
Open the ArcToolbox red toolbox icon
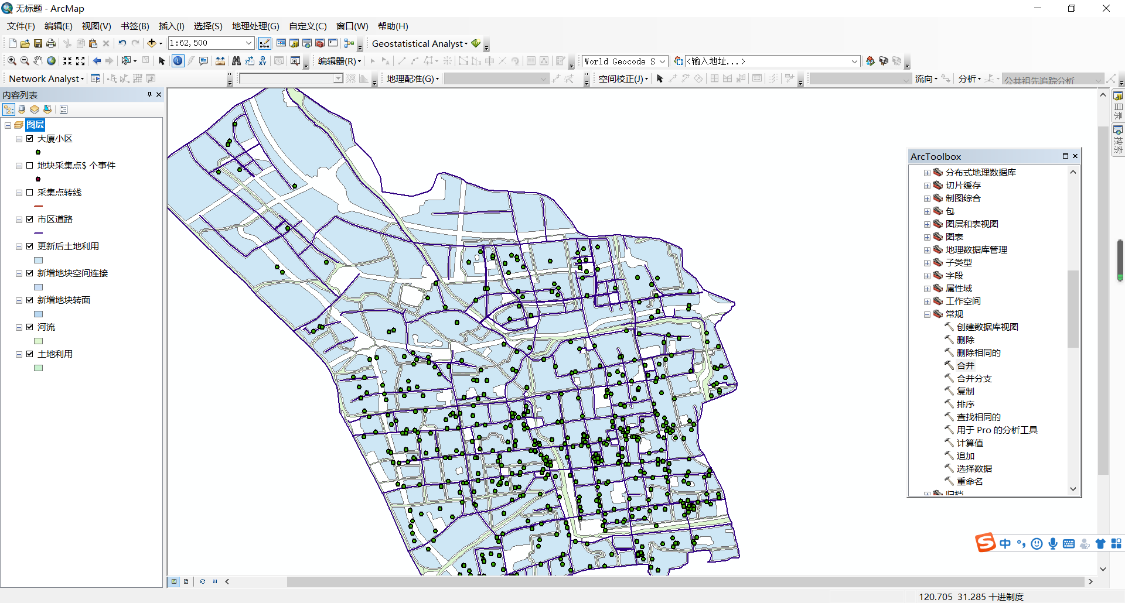320,43
